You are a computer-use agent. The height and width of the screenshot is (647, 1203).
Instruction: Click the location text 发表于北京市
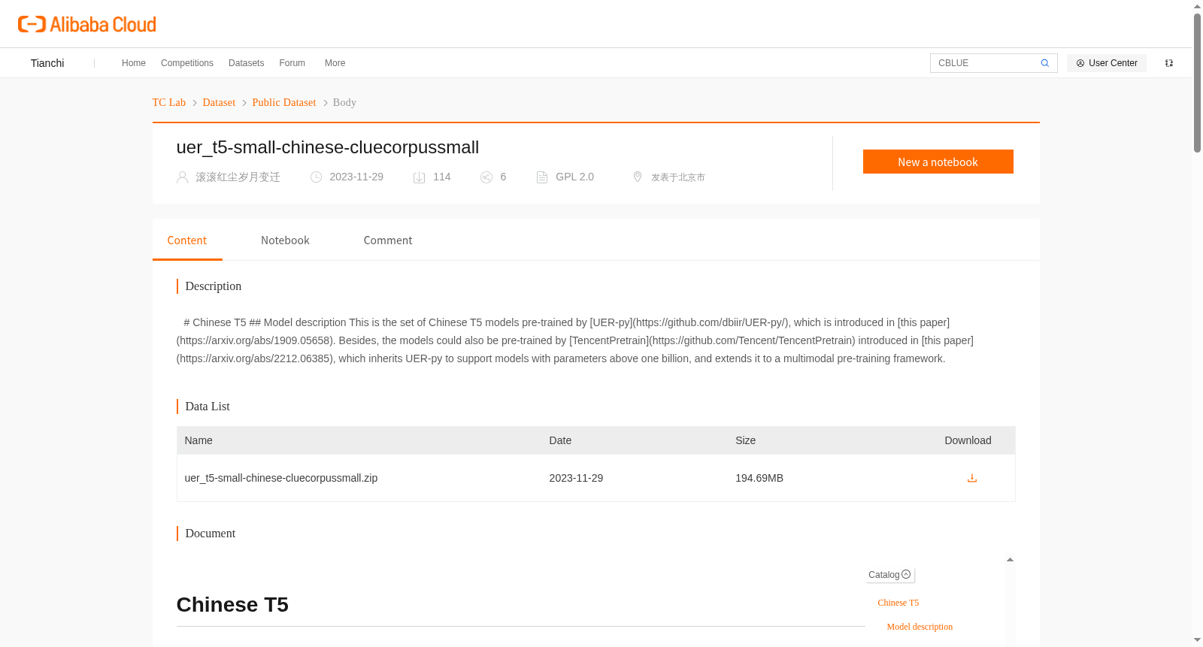tap(678, 177)
